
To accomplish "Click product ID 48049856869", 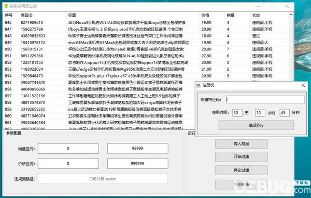I will click(33, 89).
